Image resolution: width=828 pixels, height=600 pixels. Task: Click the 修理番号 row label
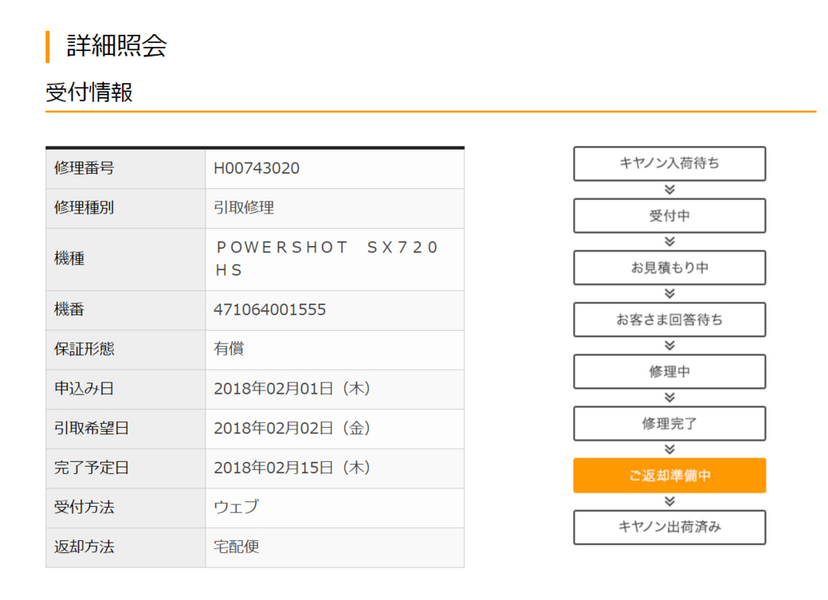point(84,168)
